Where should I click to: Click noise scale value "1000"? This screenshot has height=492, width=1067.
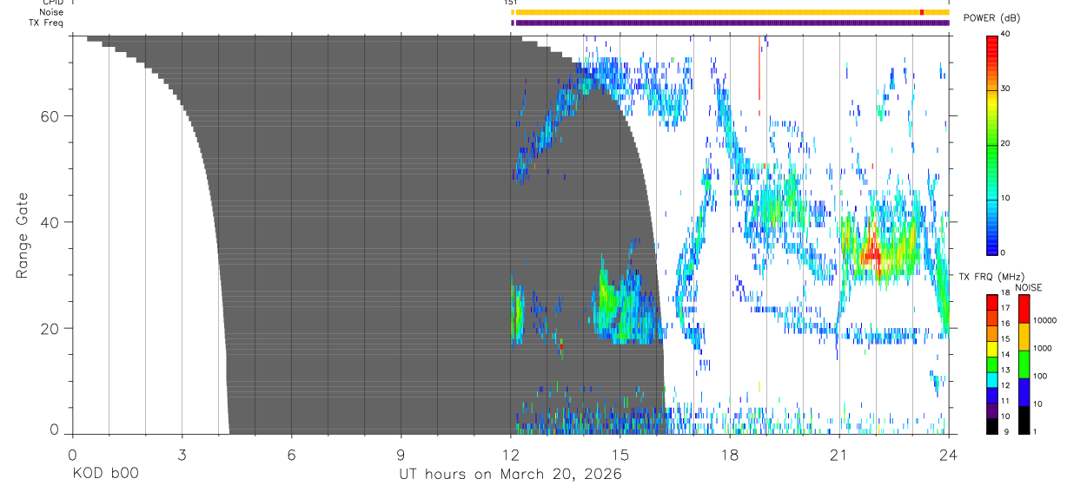1044,349
